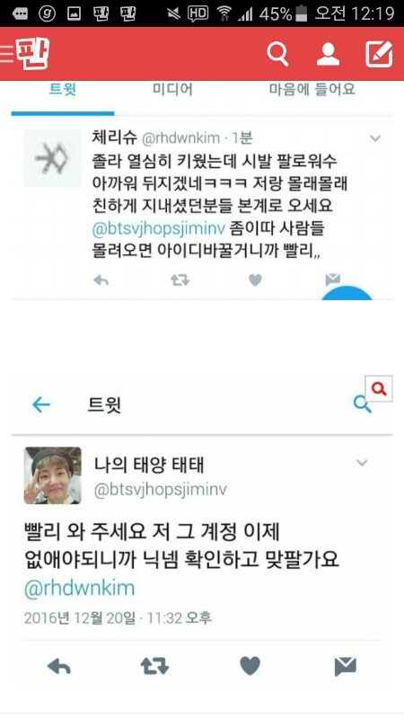The image size is (404, 719).
Task: Retweet the 나의 태양 태태 tweet
Action: (x=154, y=666)
